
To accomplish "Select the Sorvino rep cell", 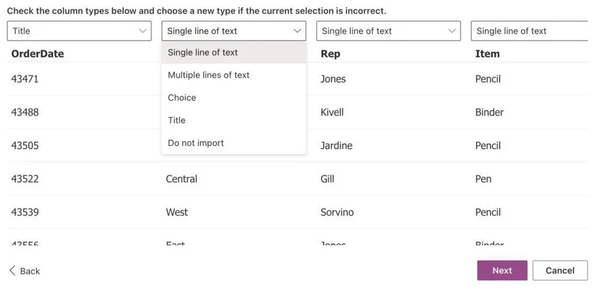I will pyautogui.click(x=337, y=212).
